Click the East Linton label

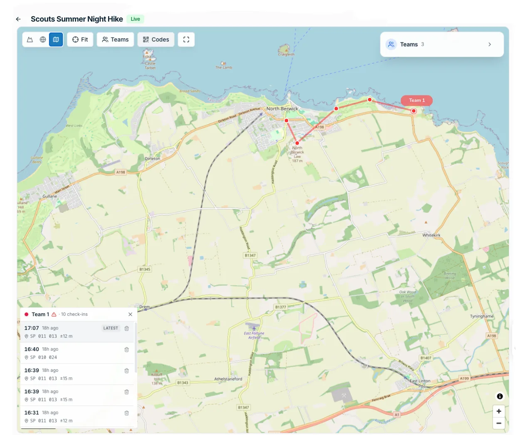(420, 381)
